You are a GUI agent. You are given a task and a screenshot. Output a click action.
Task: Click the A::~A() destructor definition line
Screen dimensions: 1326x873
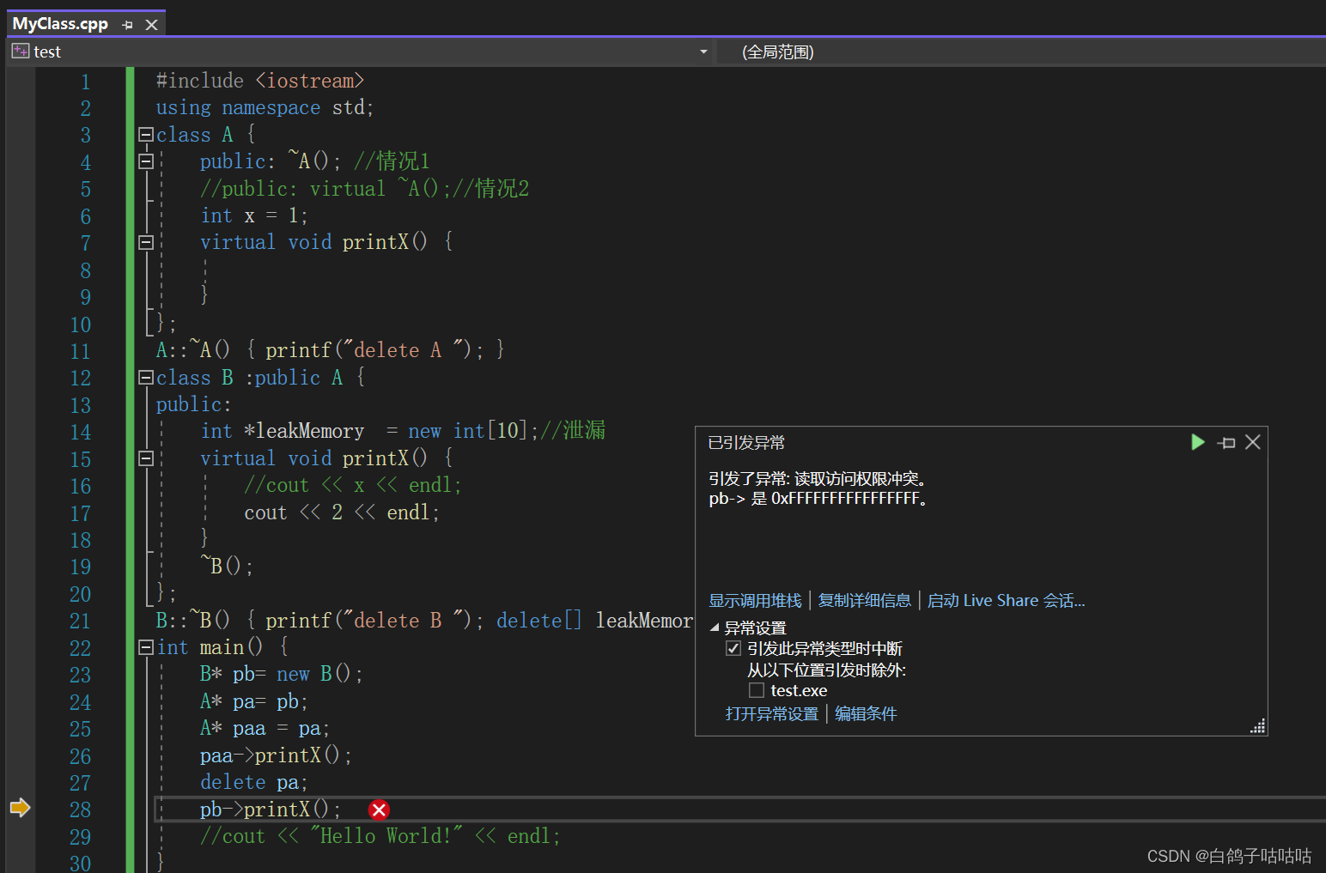[x=331, y=350]
